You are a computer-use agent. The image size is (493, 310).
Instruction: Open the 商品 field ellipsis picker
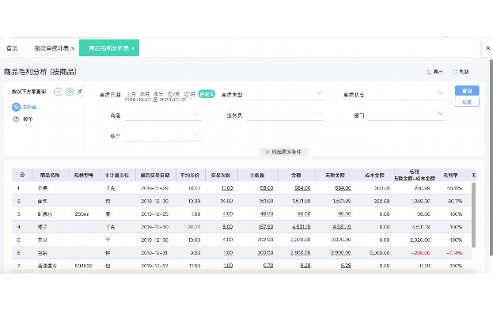click(197, 114)
